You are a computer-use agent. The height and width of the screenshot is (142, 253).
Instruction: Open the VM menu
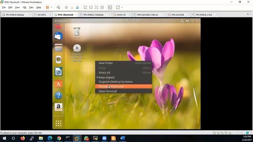point(25,7)
